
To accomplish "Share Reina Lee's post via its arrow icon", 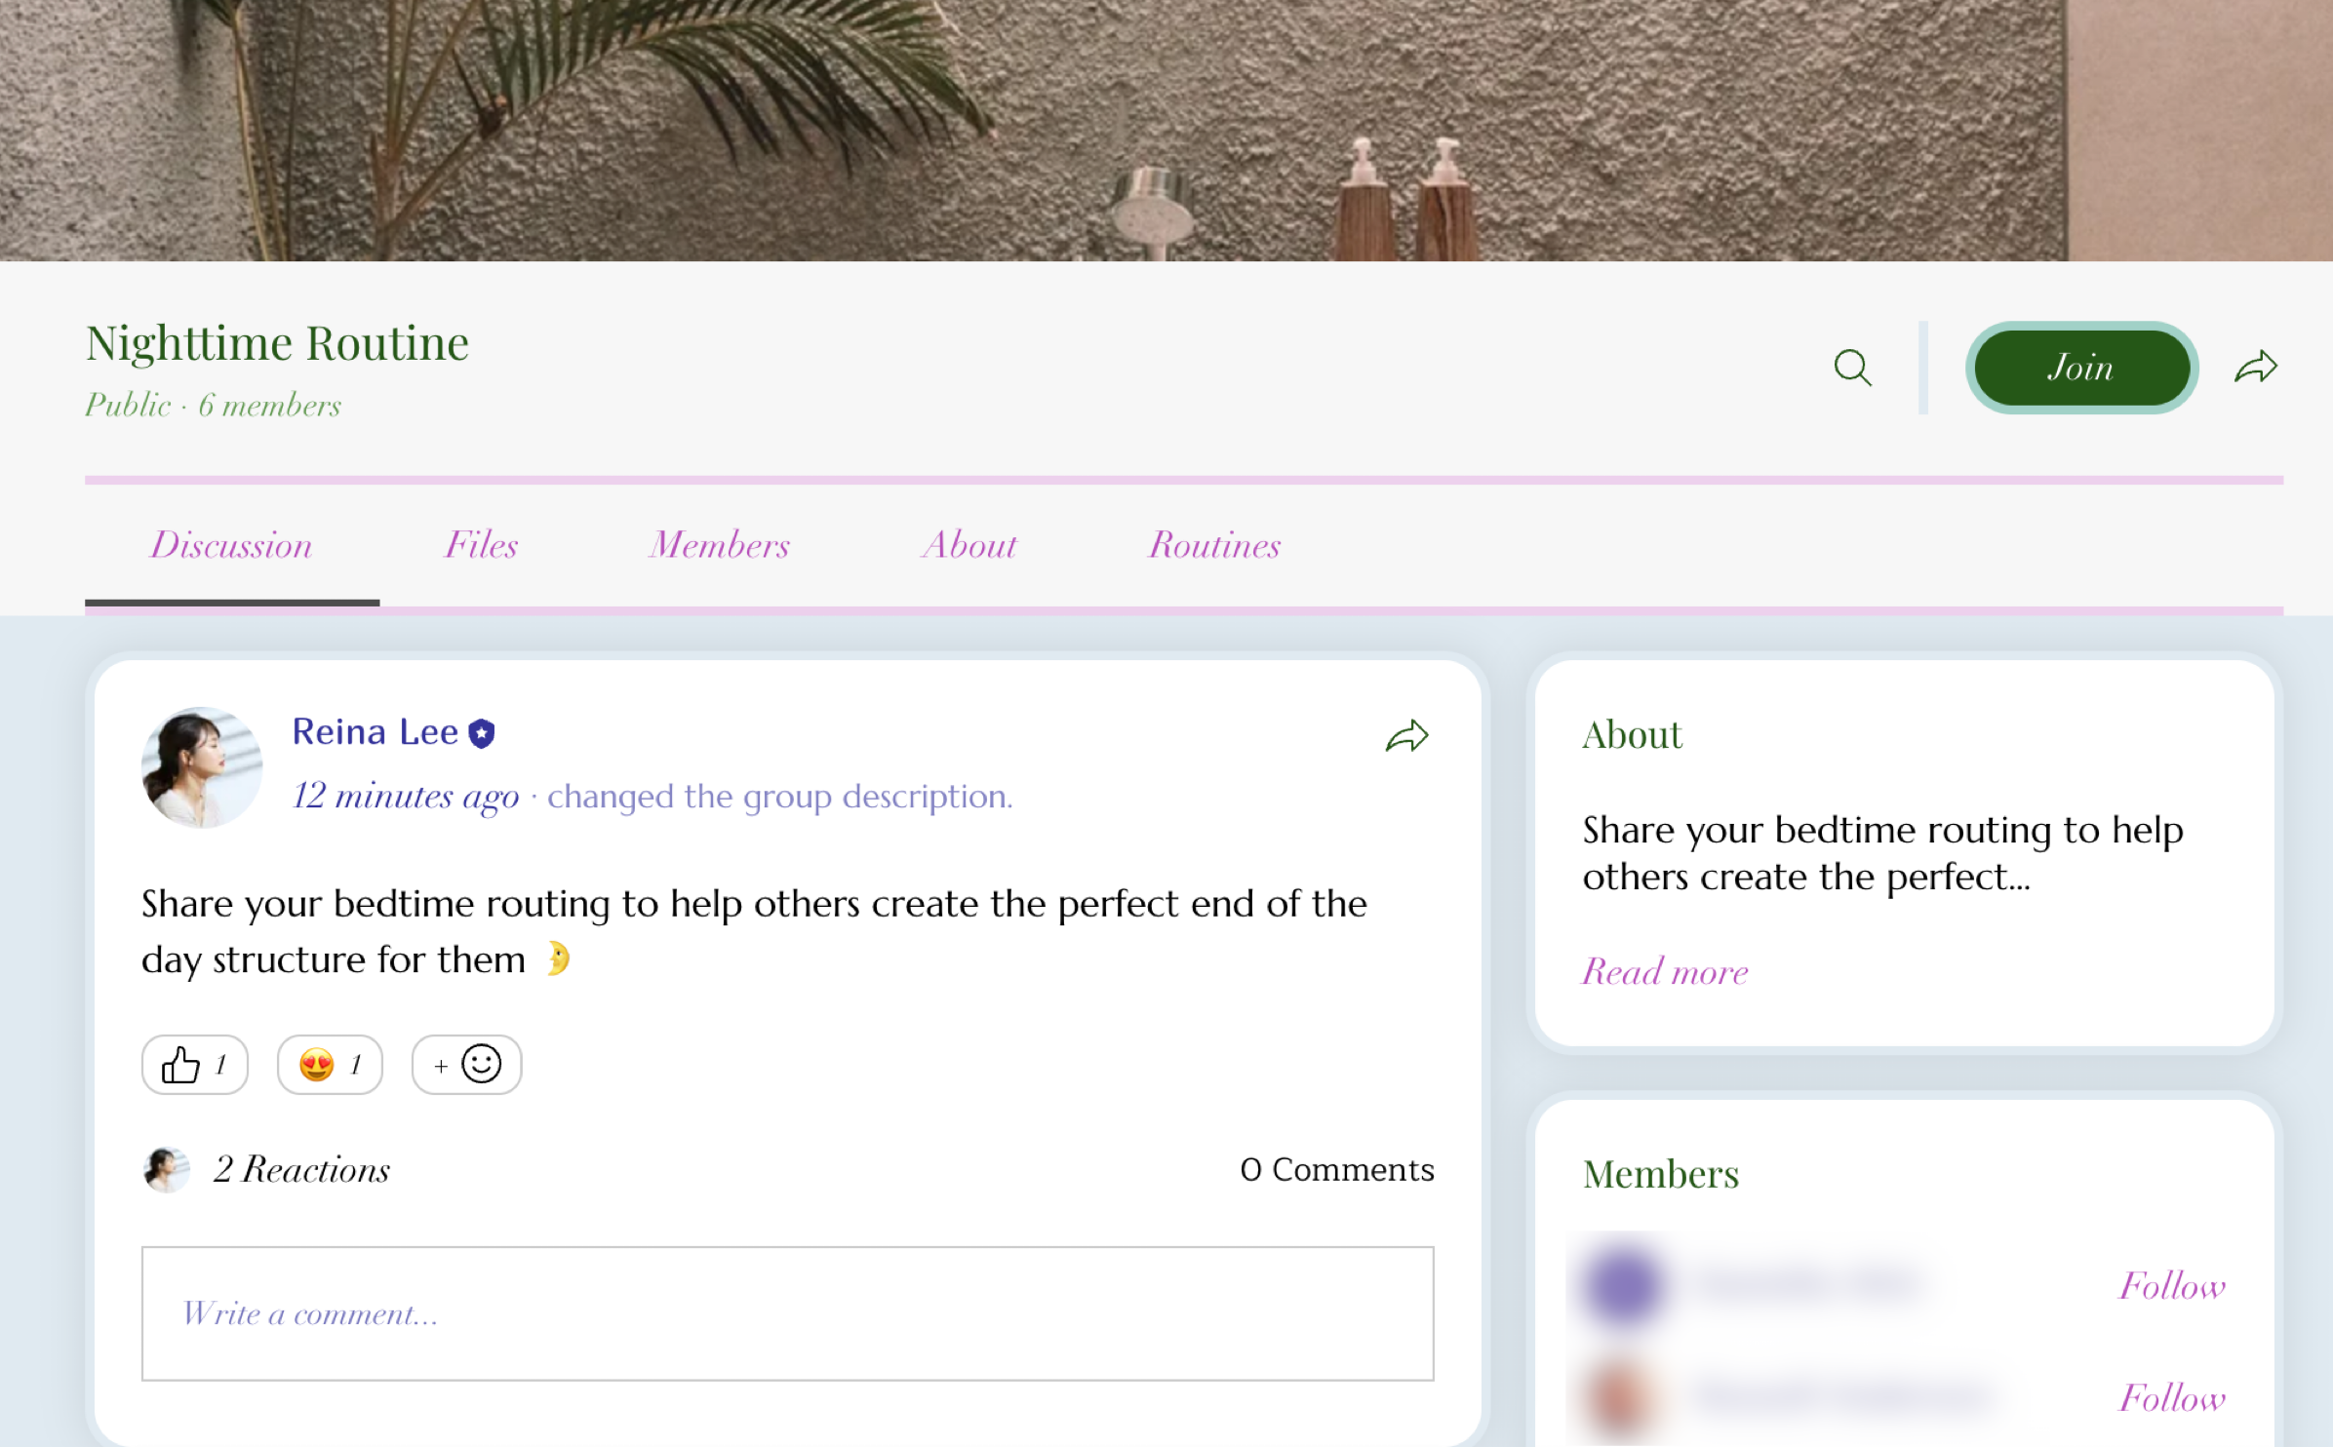I will pos(1405,734).
